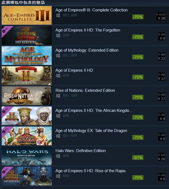
Task: Click the -61% discount badge for Halo Wars
Action: tap(138, 157)
